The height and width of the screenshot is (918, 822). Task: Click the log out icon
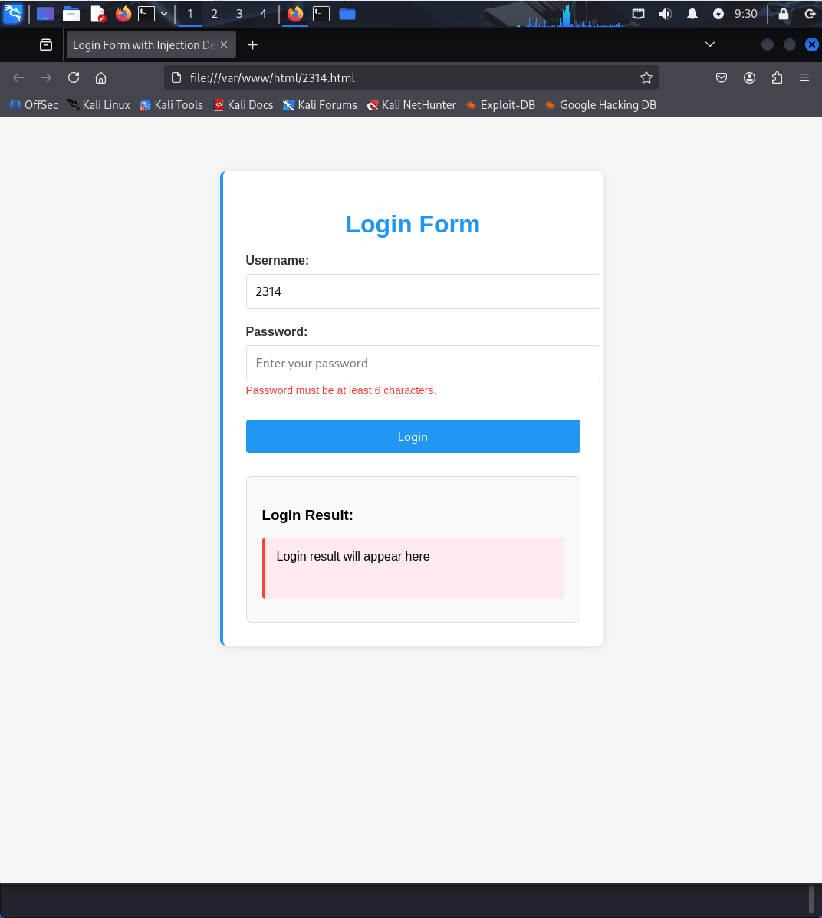(x=810, y=14)
